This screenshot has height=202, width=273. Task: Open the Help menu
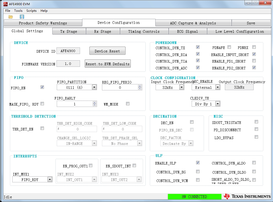(44, 11)
